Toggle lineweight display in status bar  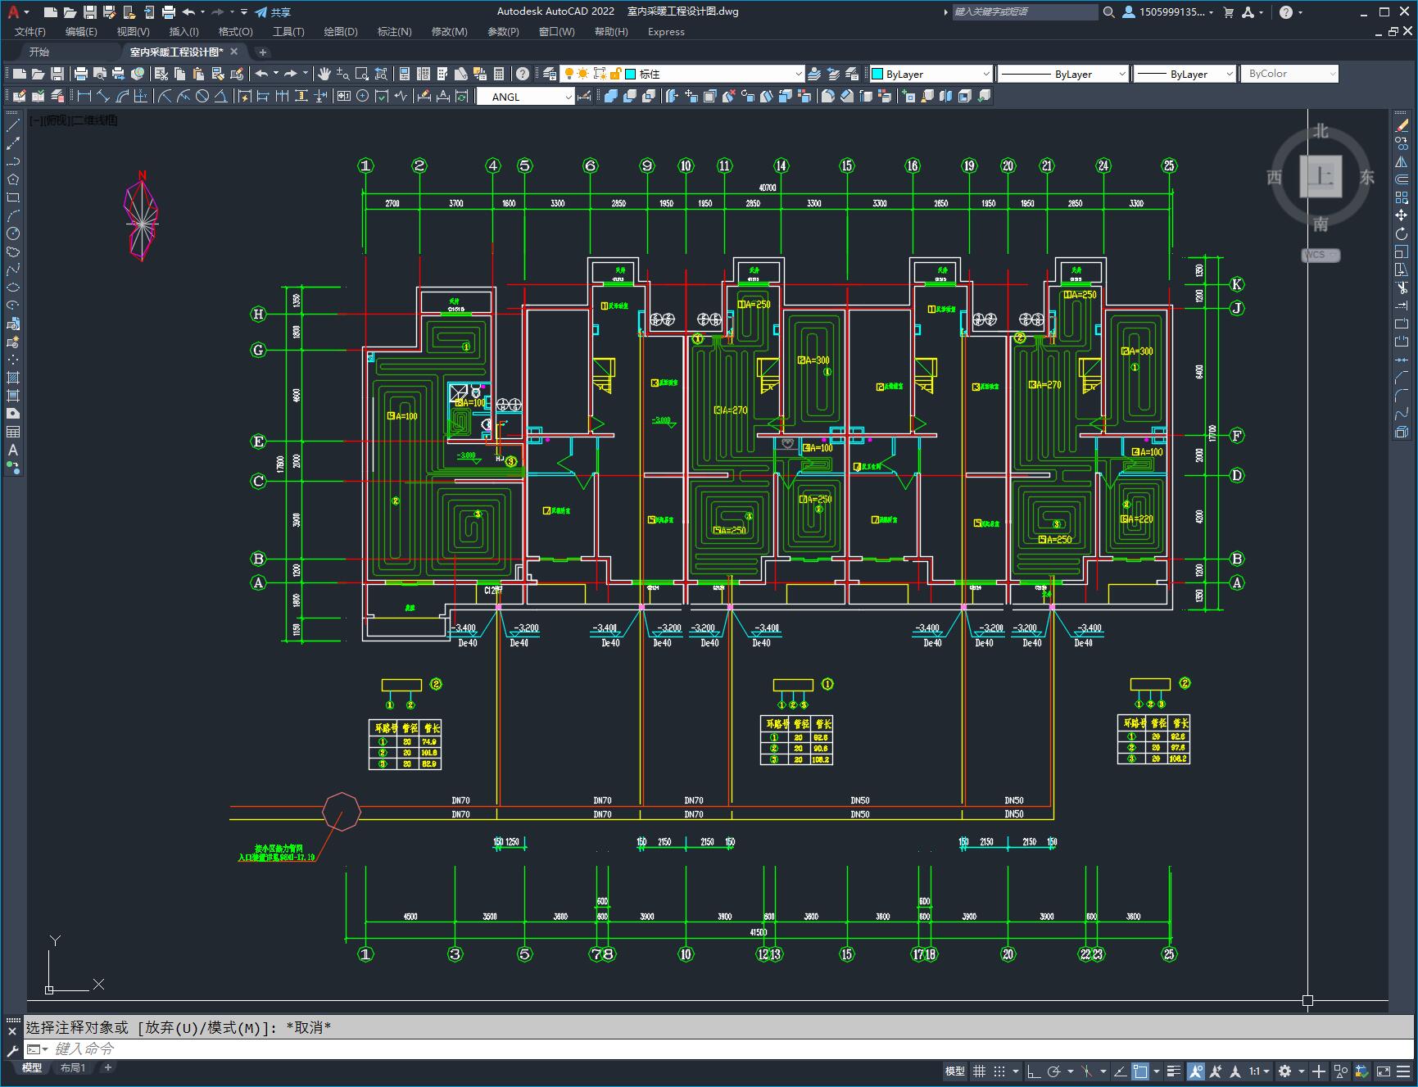(x=1174, y=1071)
